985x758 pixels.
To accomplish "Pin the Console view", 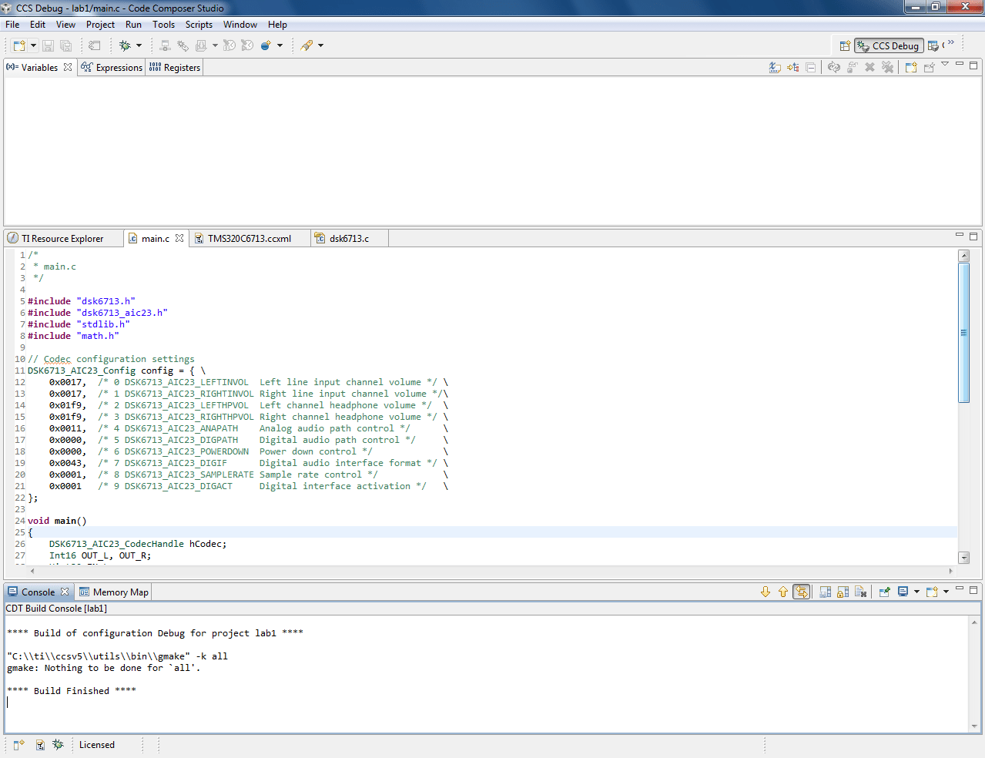I will [885, 592].
